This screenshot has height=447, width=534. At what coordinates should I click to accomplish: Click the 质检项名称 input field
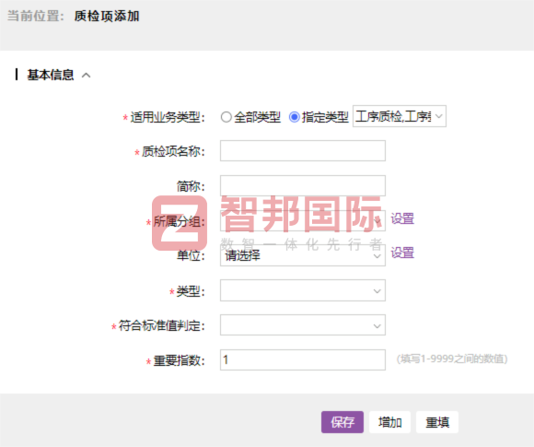pyautogui.click(x=303, y=151)
